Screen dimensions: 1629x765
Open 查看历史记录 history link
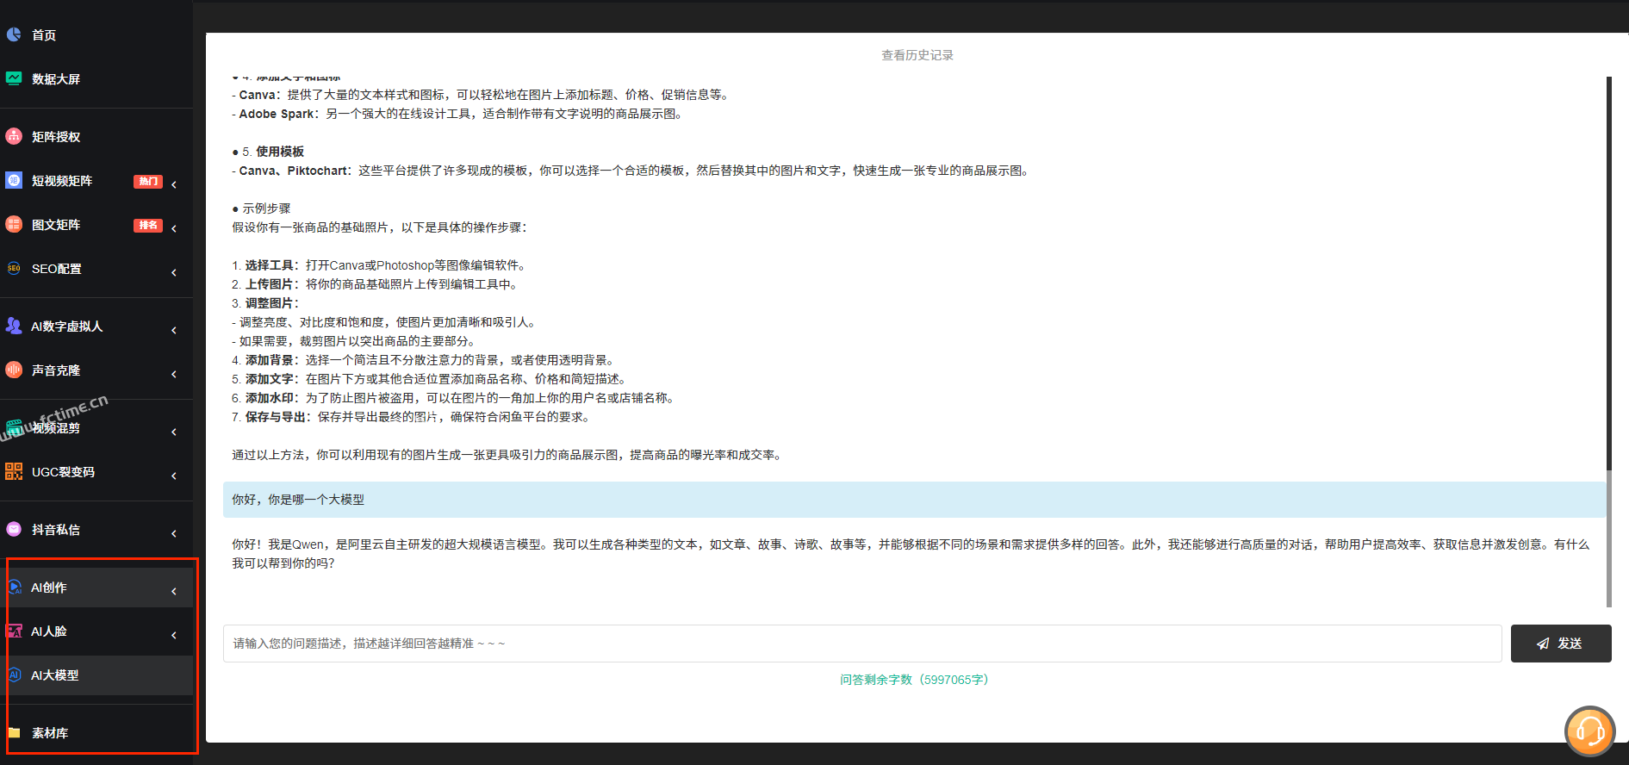point(917,55)
